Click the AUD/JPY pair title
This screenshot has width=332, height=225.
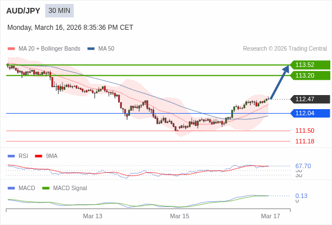pos(23,11)
